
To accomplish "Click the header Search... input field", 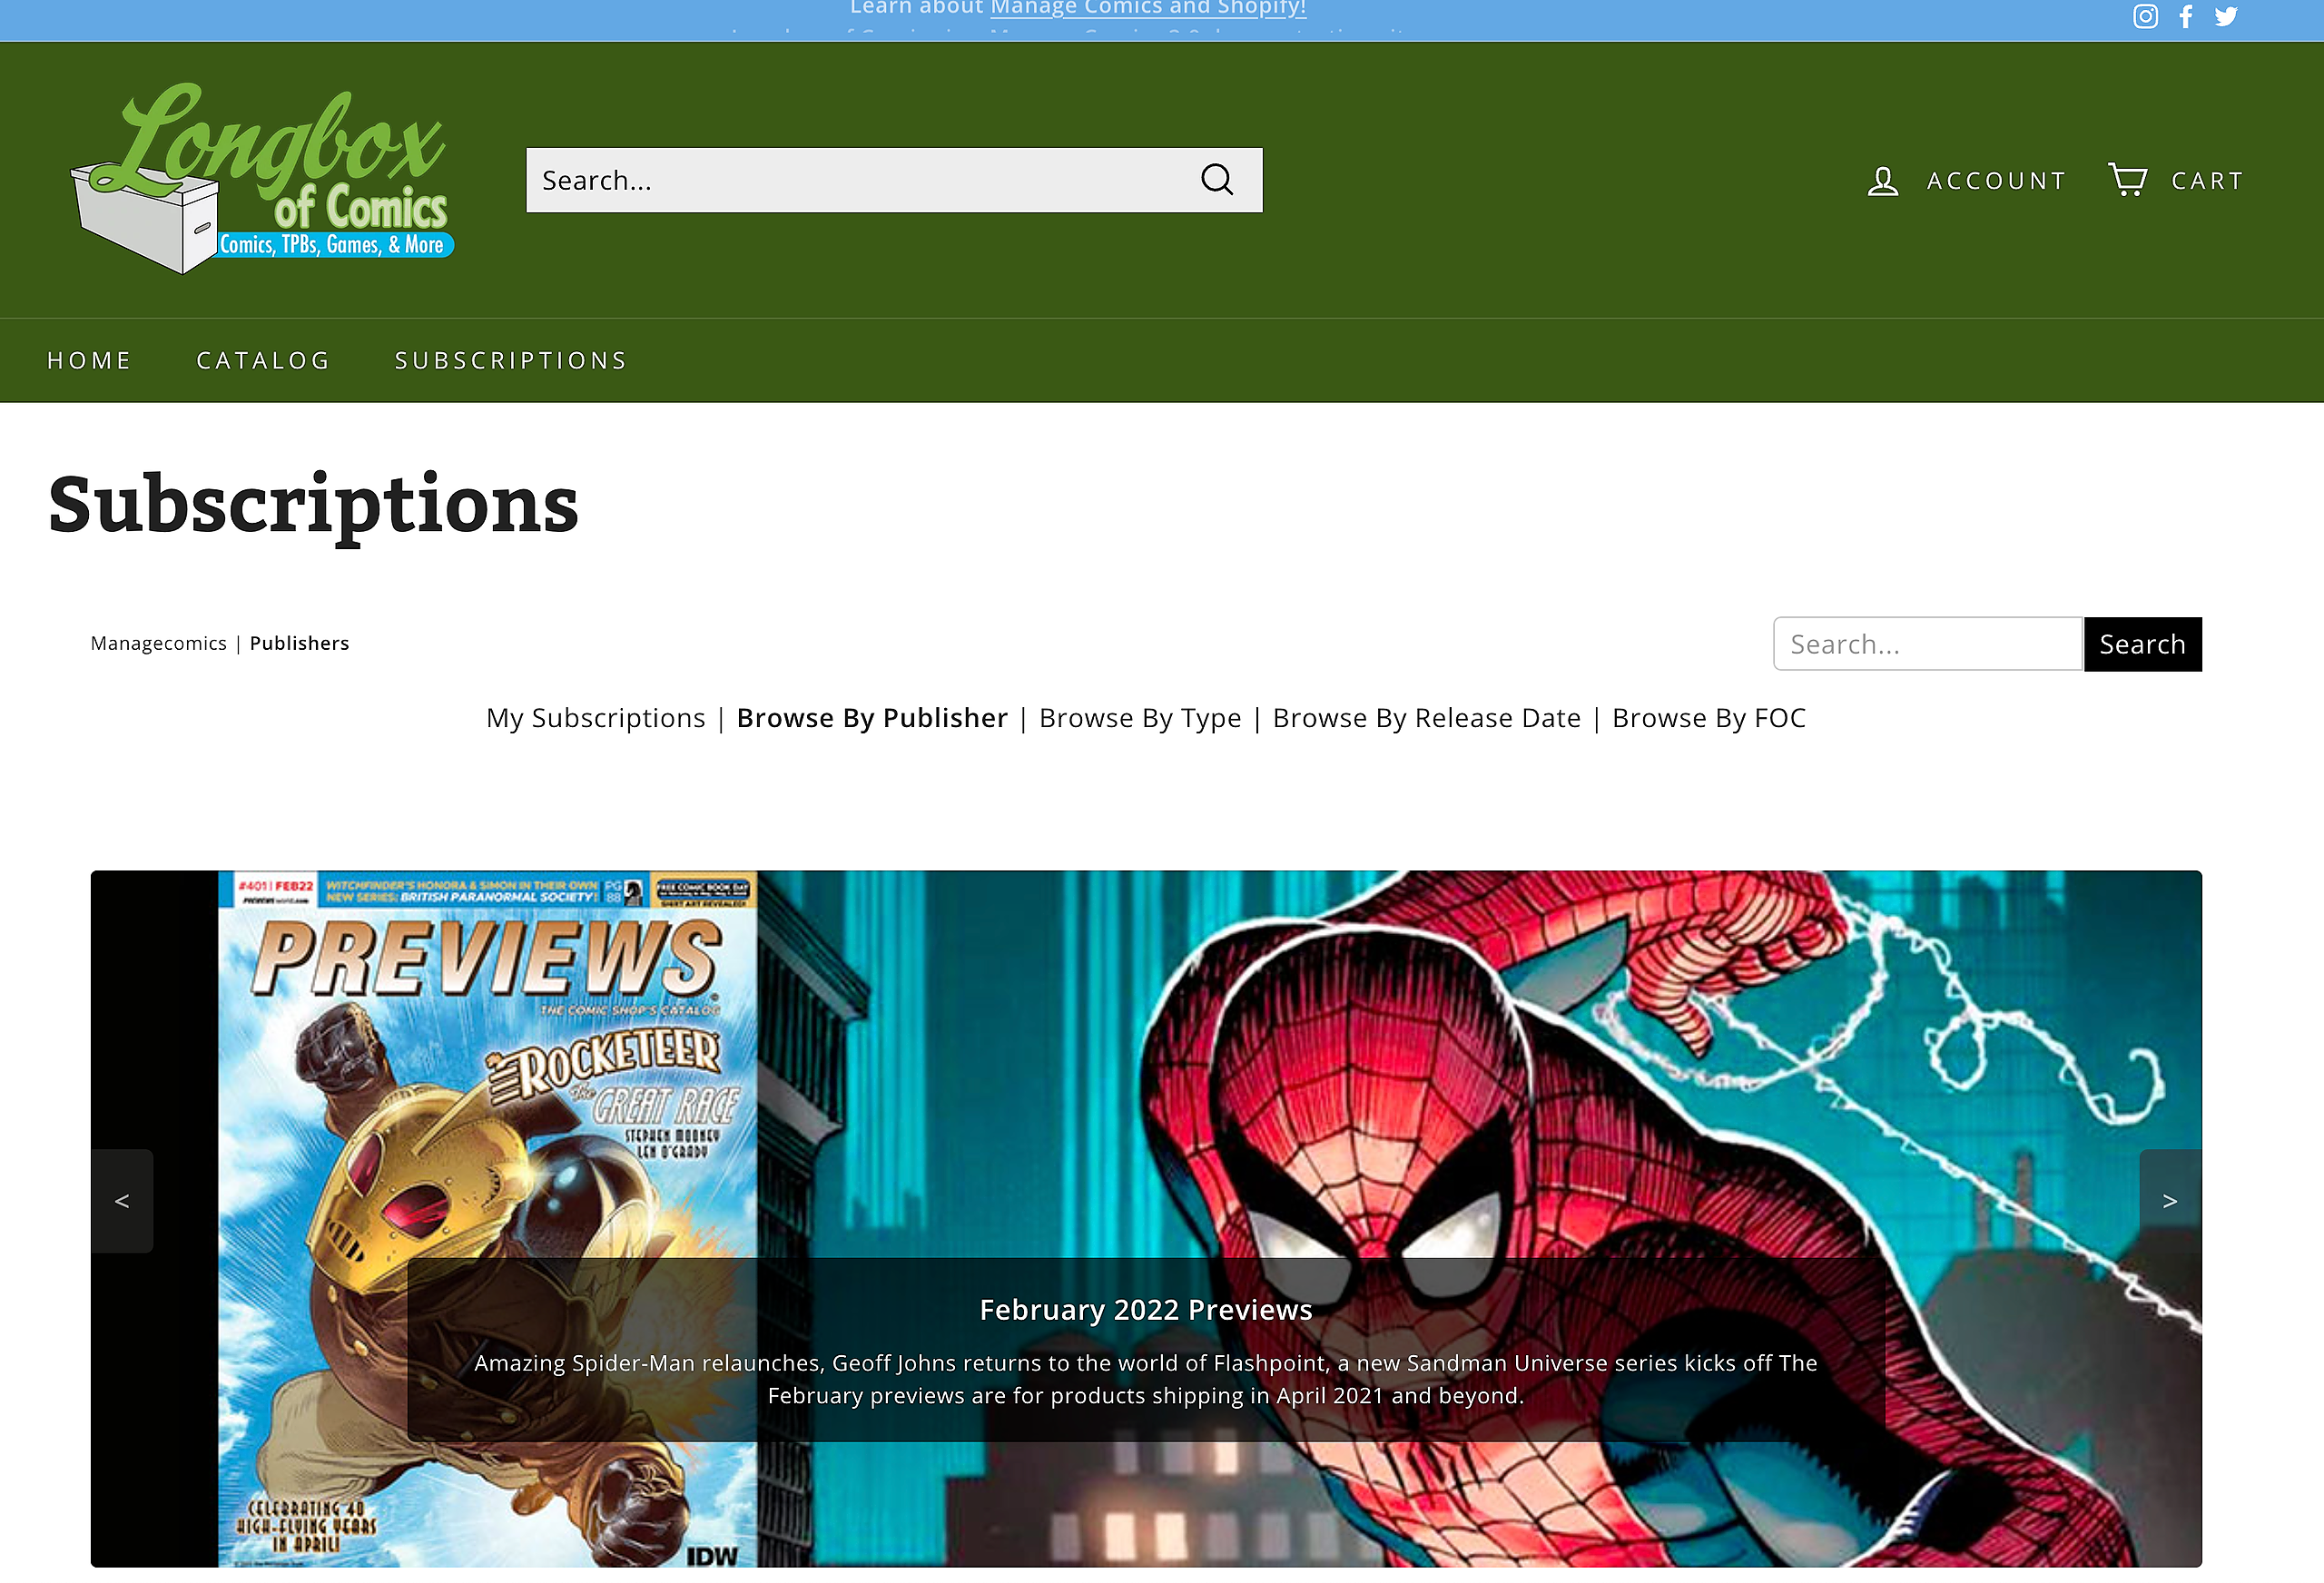I will [894, 180].
